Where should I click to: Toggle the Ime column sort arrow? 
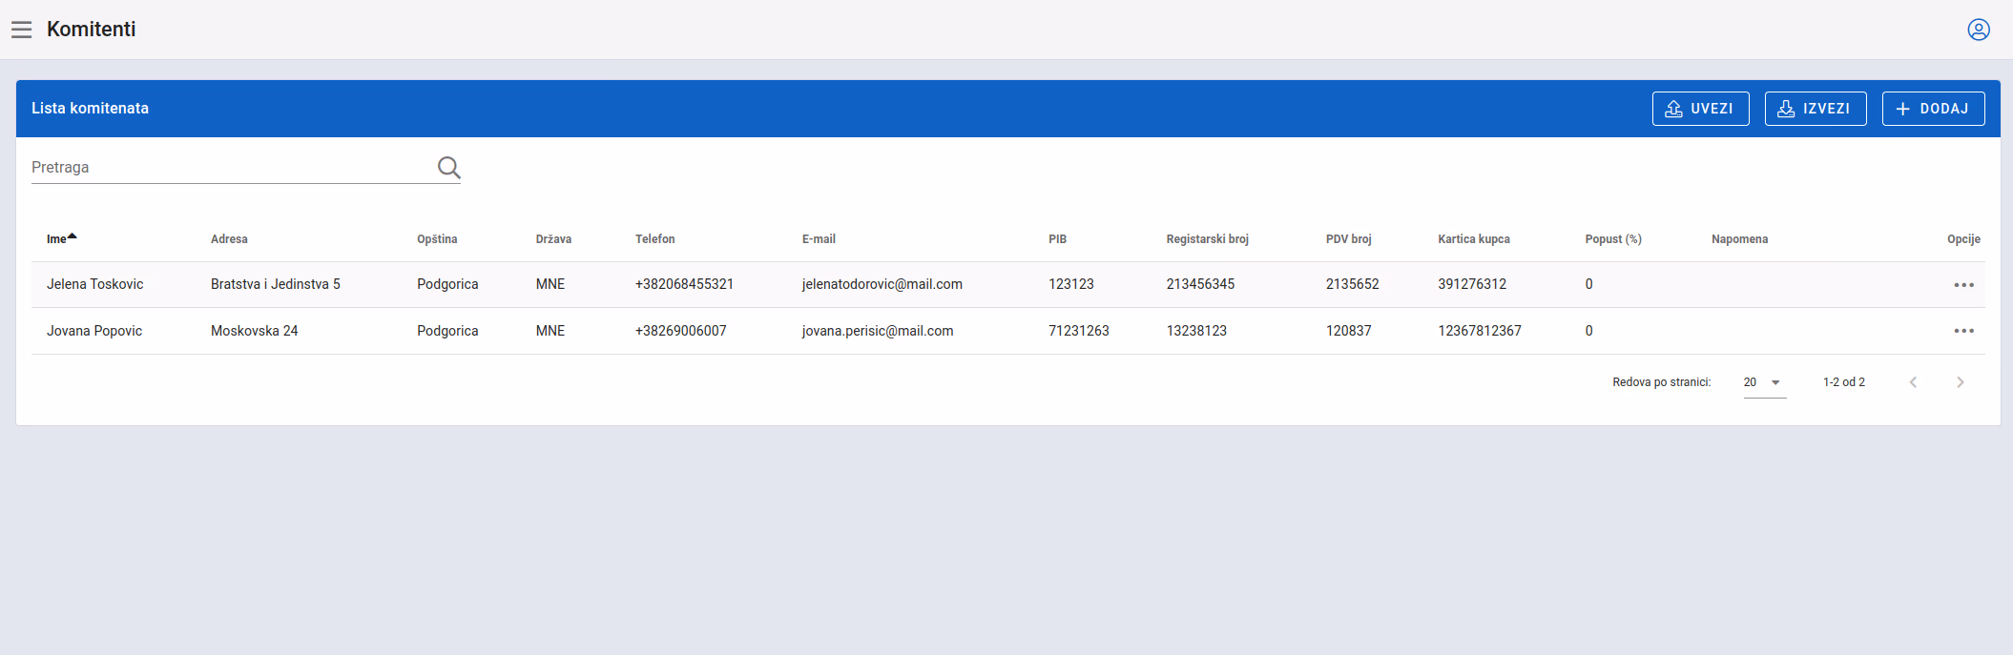coord(72,236)
